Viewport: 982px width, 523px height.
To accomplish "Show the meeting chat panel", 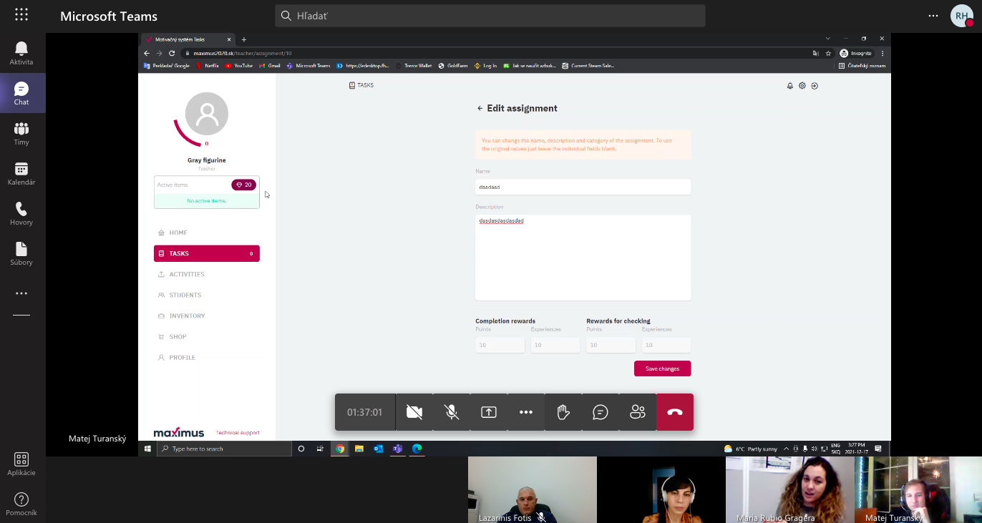I will coord(601,412).
